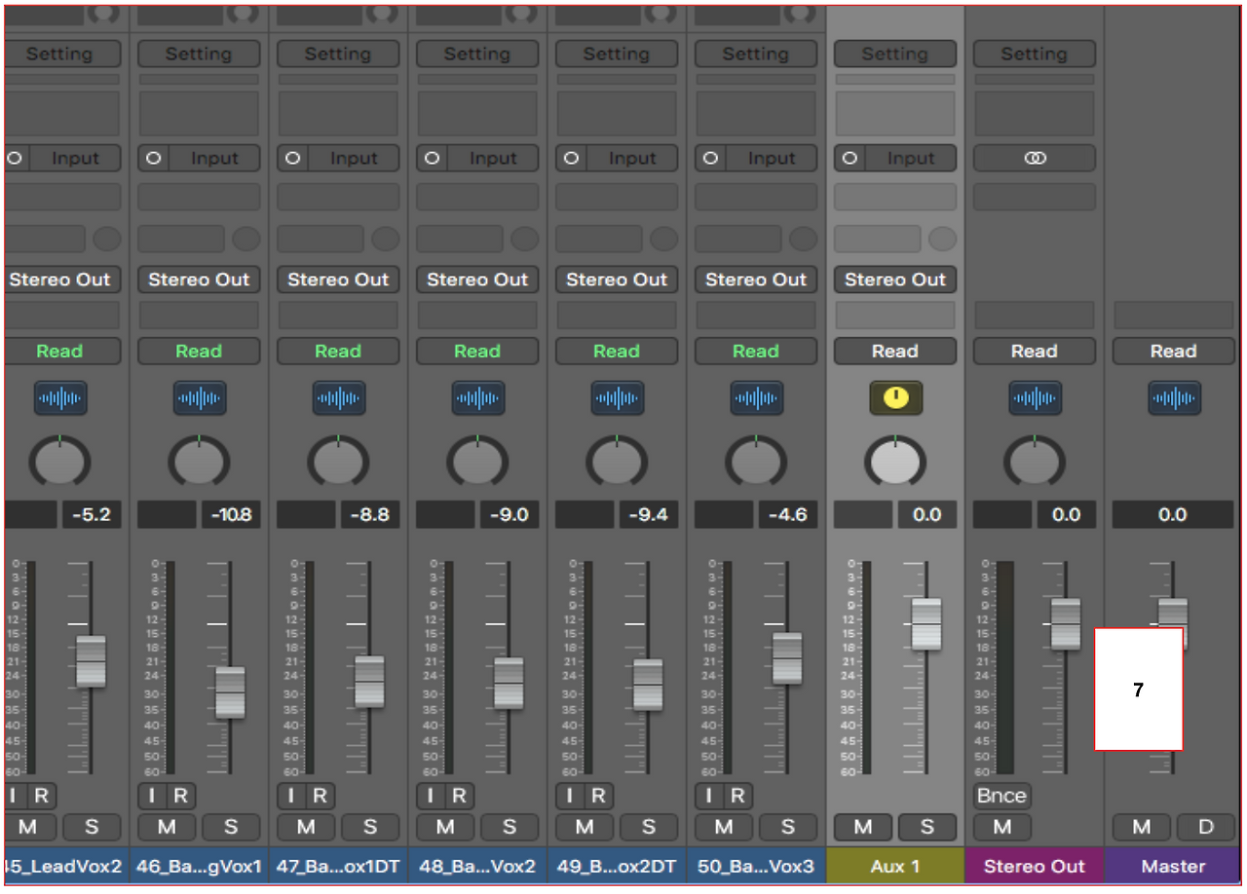
Task: Click the -9.4 gain value field
Action: pyautogui.click(x=650, y=514)
